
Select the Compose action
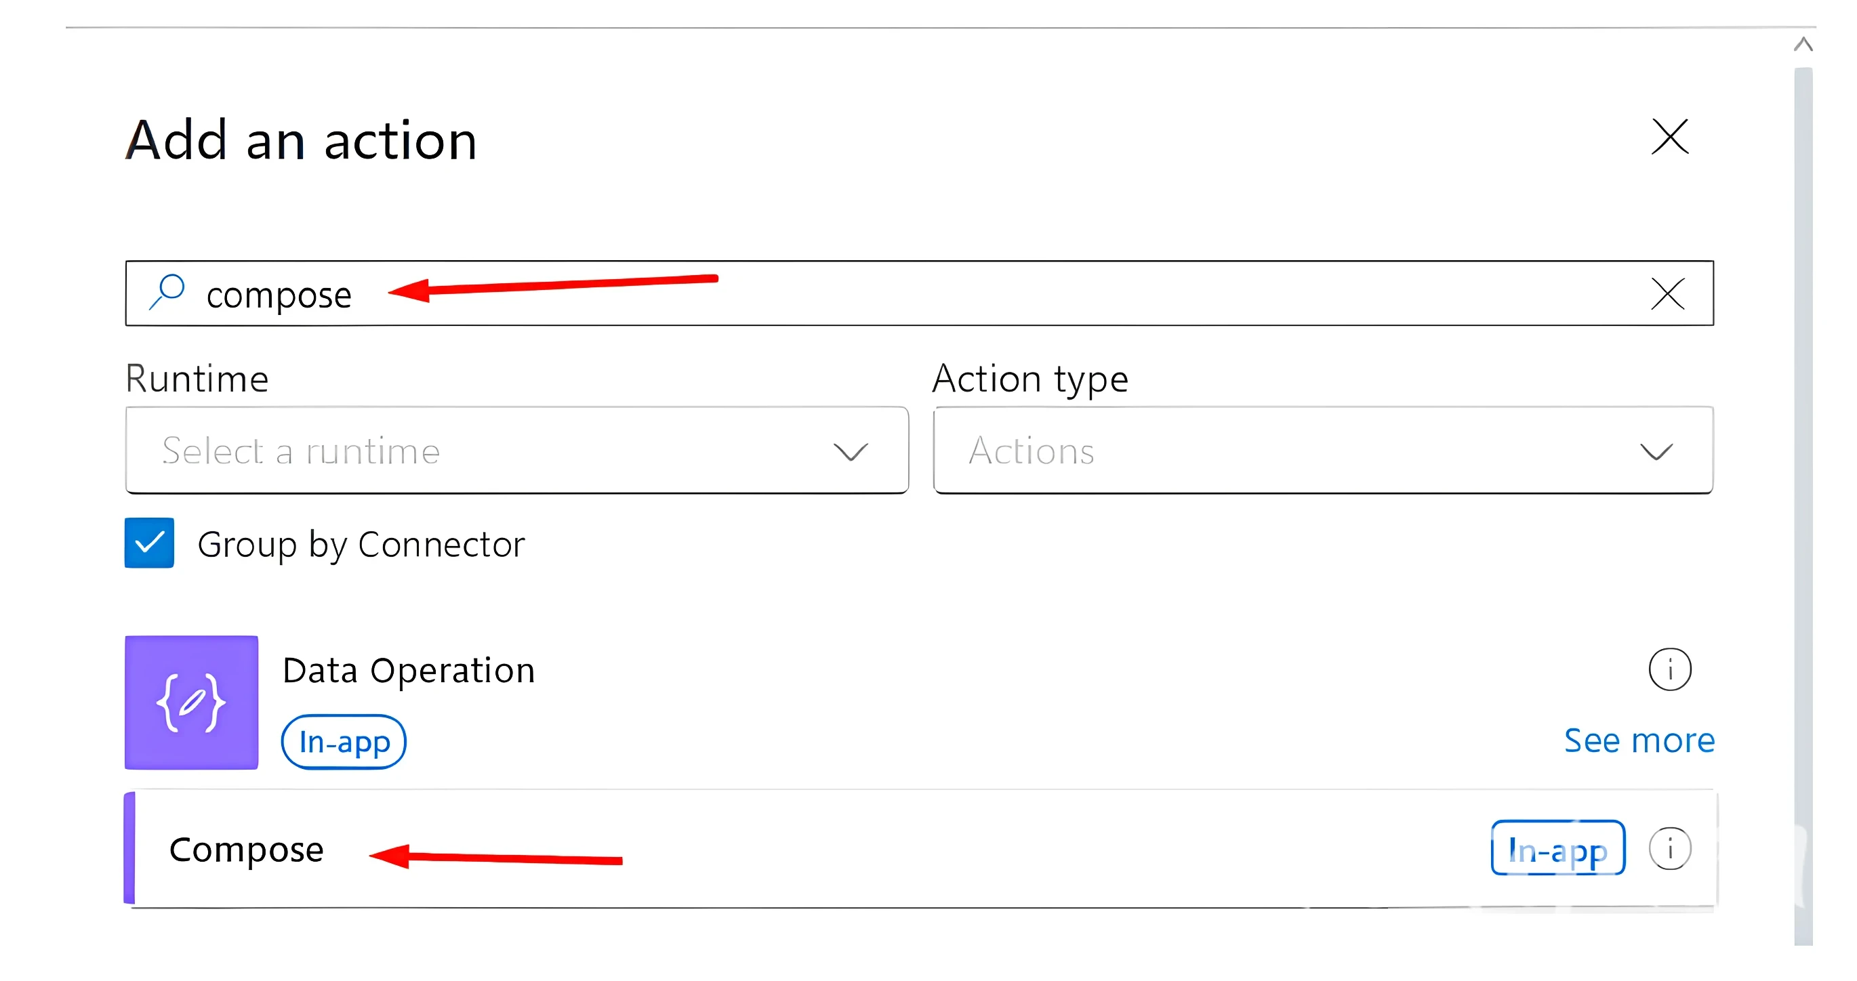click(x=920, y=848)
